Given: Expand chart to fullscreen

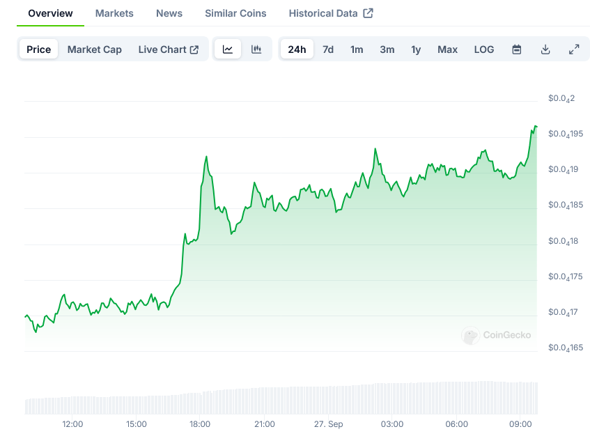Looking at the screenshot, I should (x=574, y=49).
